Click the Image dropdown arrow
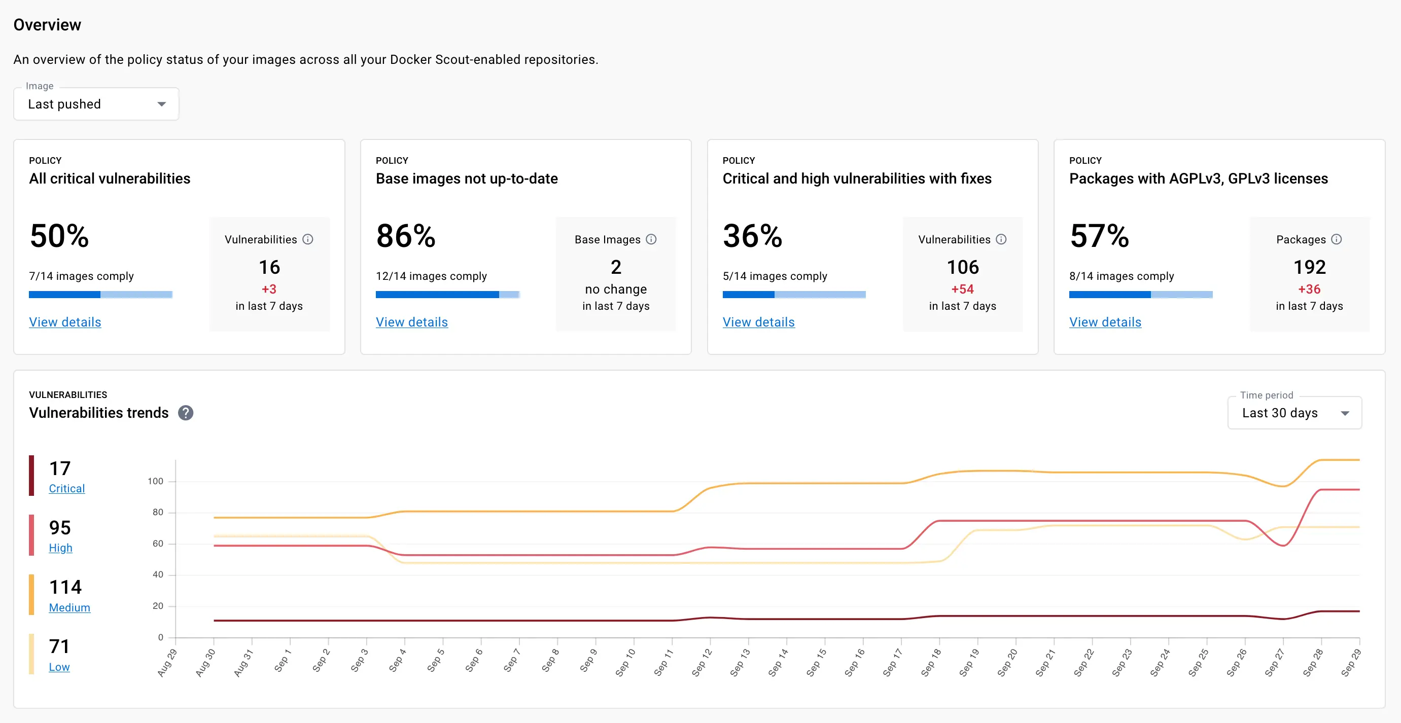This screenshot has height=723, width=1401. (x=161, y=104)
